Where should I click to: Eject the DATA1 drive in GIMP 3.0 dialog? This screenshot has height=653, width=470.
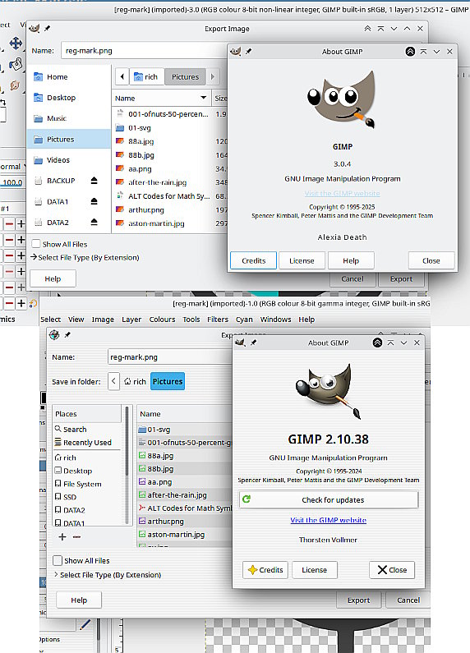[x=94, y=201]
